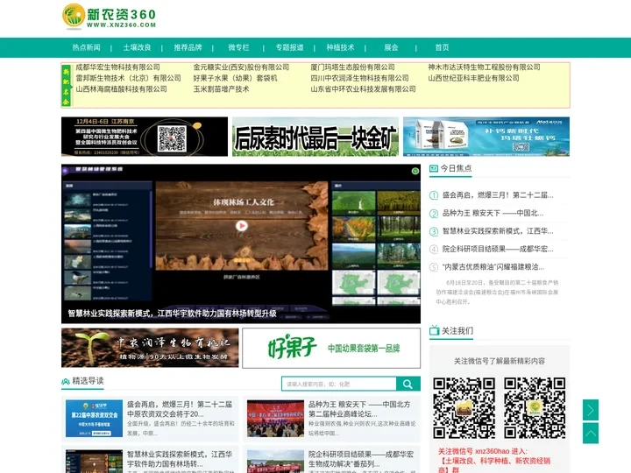Open 山东省中环农业科技发展有限公司 link
This screenshot has height=473, width=631.
tap(363, 88)
